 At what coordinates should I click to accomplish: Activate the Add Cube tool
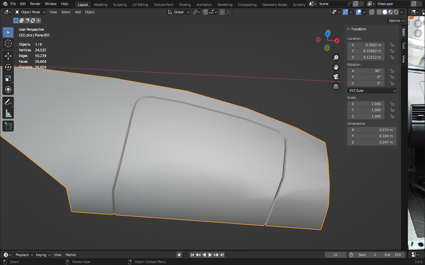[8, 126]
